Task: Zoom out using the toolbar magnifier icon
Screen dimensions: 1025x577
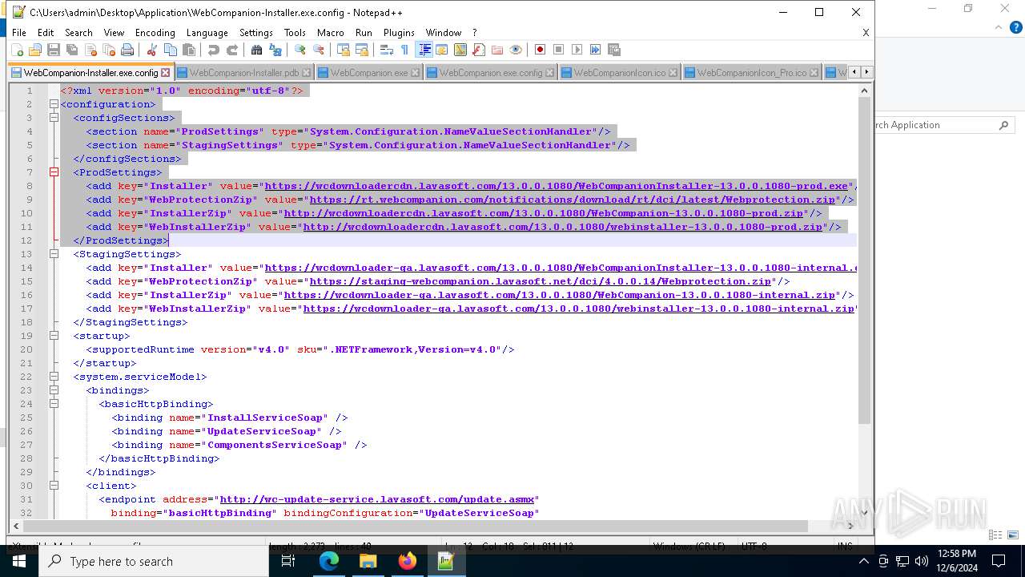Action: coord(318,50)
